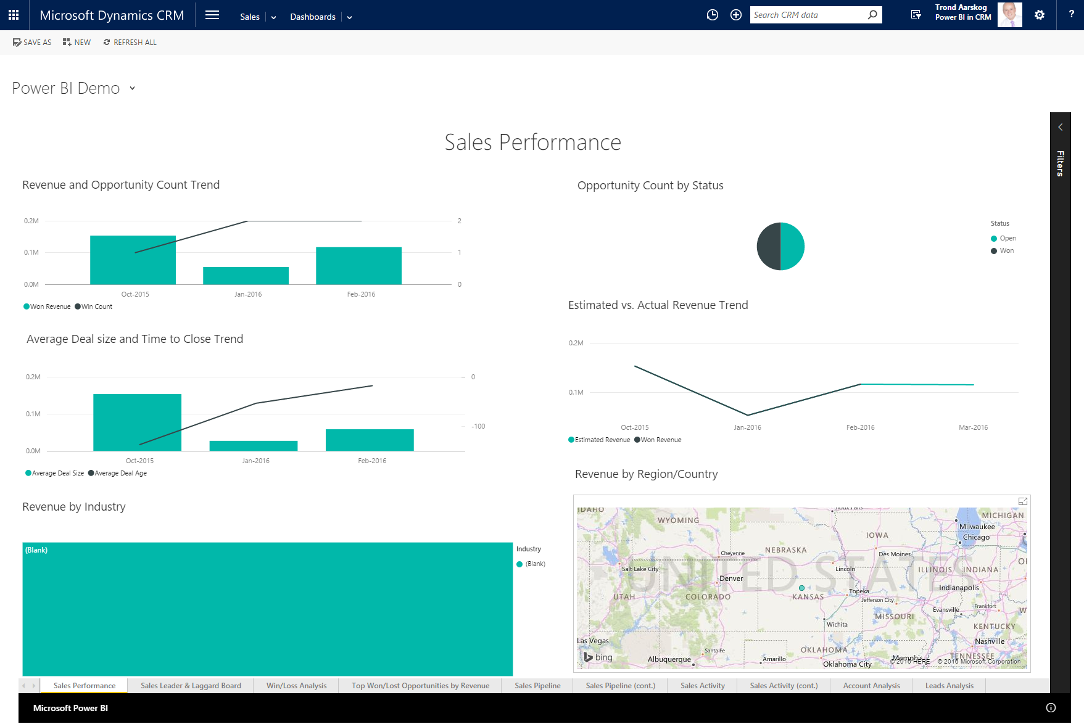This screenshot has width=1084, height=724.
Task: Click the Estimated Revenue legend item
Action: click(599, 440)
